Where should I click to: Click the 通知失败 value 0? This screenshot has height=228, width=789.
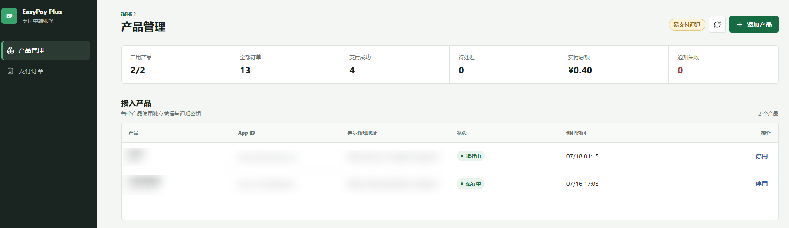[680, 70]
